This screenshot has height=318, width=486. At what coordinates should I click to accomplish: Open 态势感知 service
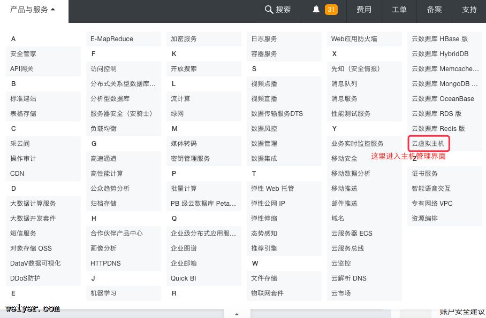264,234
